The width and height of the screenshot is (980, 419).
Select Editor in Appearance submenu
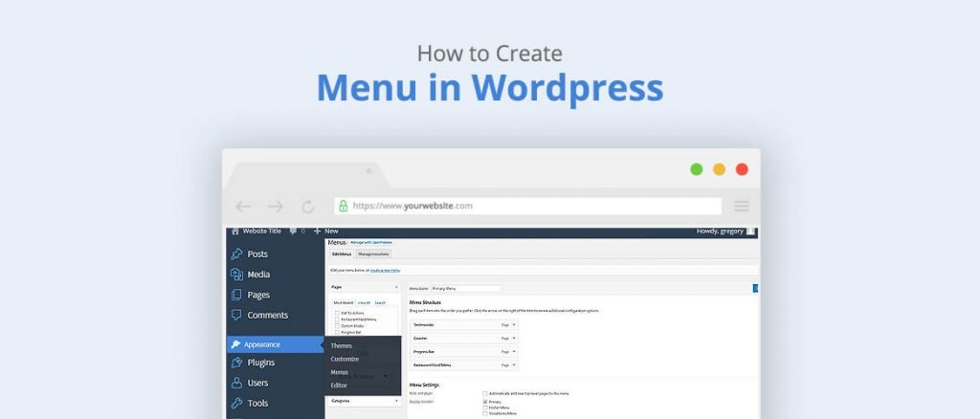pyautogui.click(x=339, y=386)
